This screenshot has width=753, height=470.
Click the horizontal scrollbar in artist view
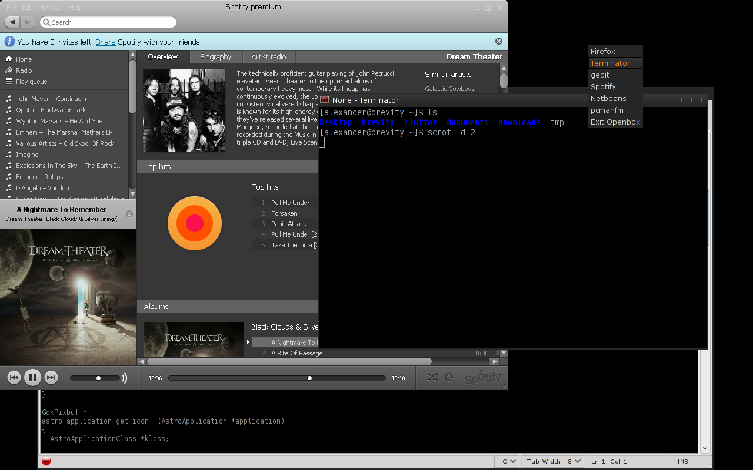pyautogui.click(x=289, y=361)
